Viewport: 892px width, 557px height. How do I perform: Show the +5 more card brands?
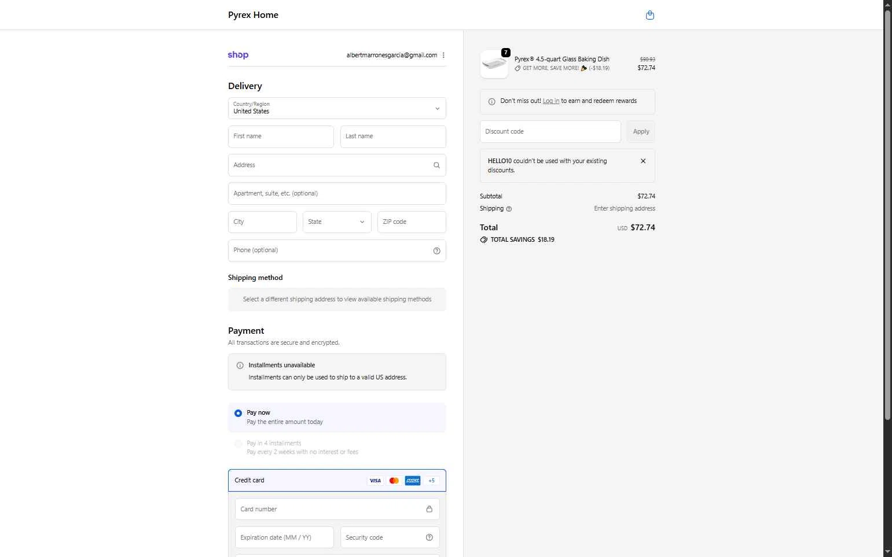point(431,481)
